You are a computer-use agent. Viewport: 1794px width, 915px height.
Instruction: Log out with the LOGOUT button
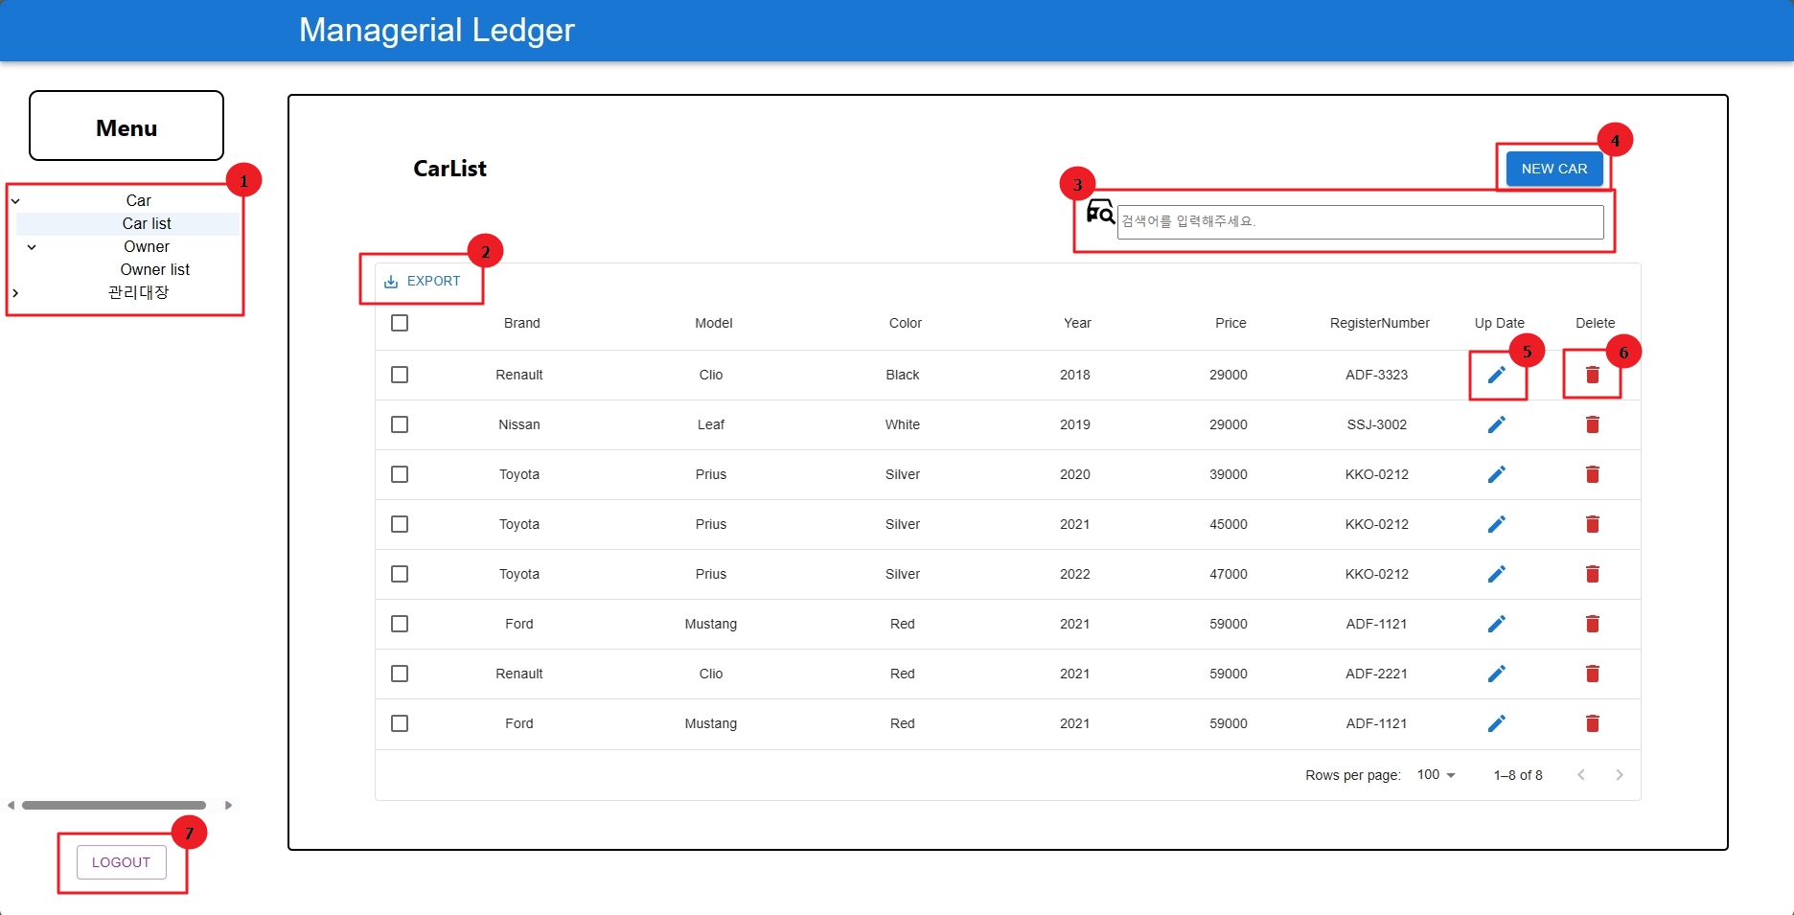(x=121, y=862)
